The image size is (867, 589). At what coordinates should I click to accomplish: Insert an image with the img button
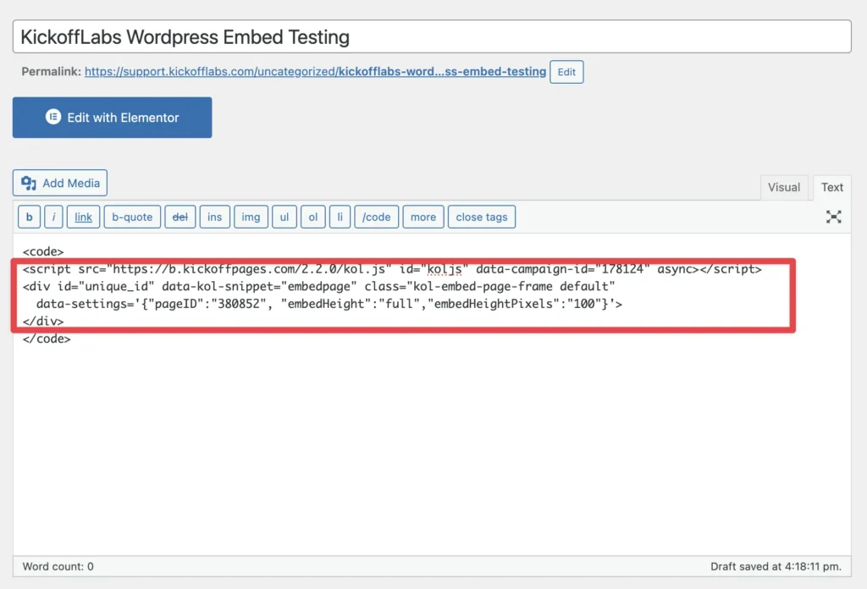[x=251, y=217]
